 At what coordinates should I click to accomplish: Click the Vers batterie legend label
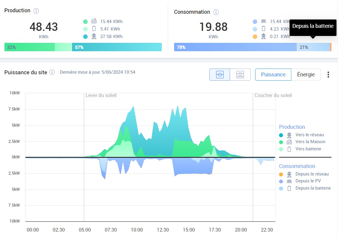click(308, 149)
